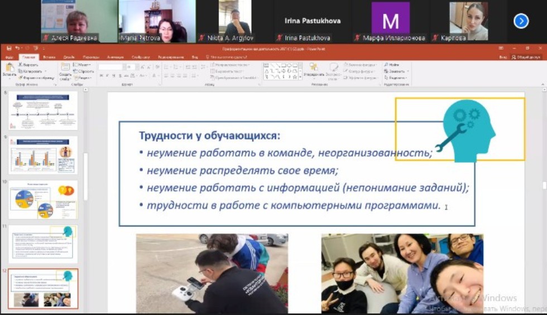
Task: Open Layout (Макет) dropdown
Action: (83, 65)
